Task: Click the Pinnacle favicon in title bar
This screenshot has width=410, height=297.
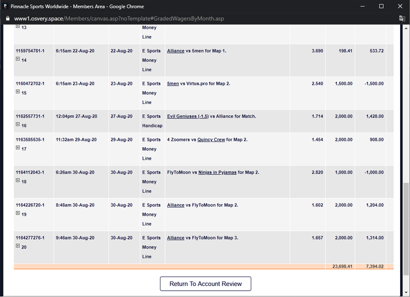Action: (x=5, y=6)
